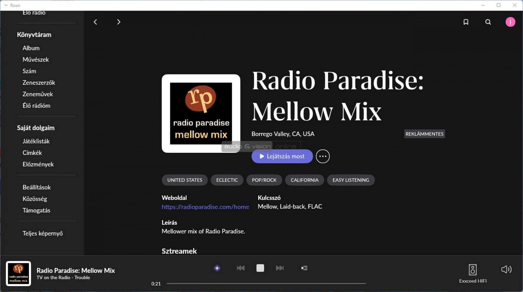
Task: Open Zeneszerzők in the sidebar
Action: tap(39, 83)
